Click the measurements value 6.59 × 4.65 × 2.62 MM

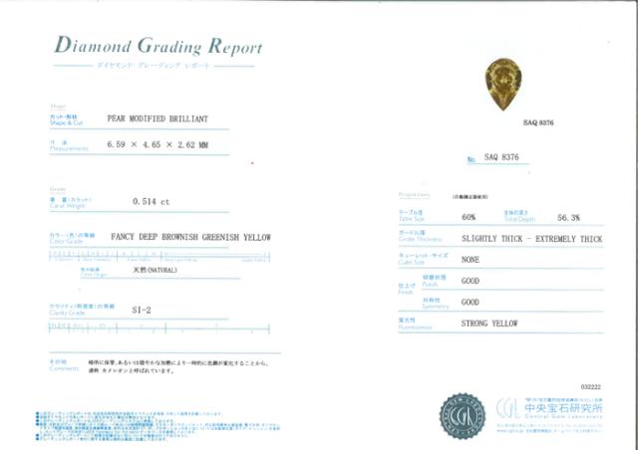click(158, 145)
